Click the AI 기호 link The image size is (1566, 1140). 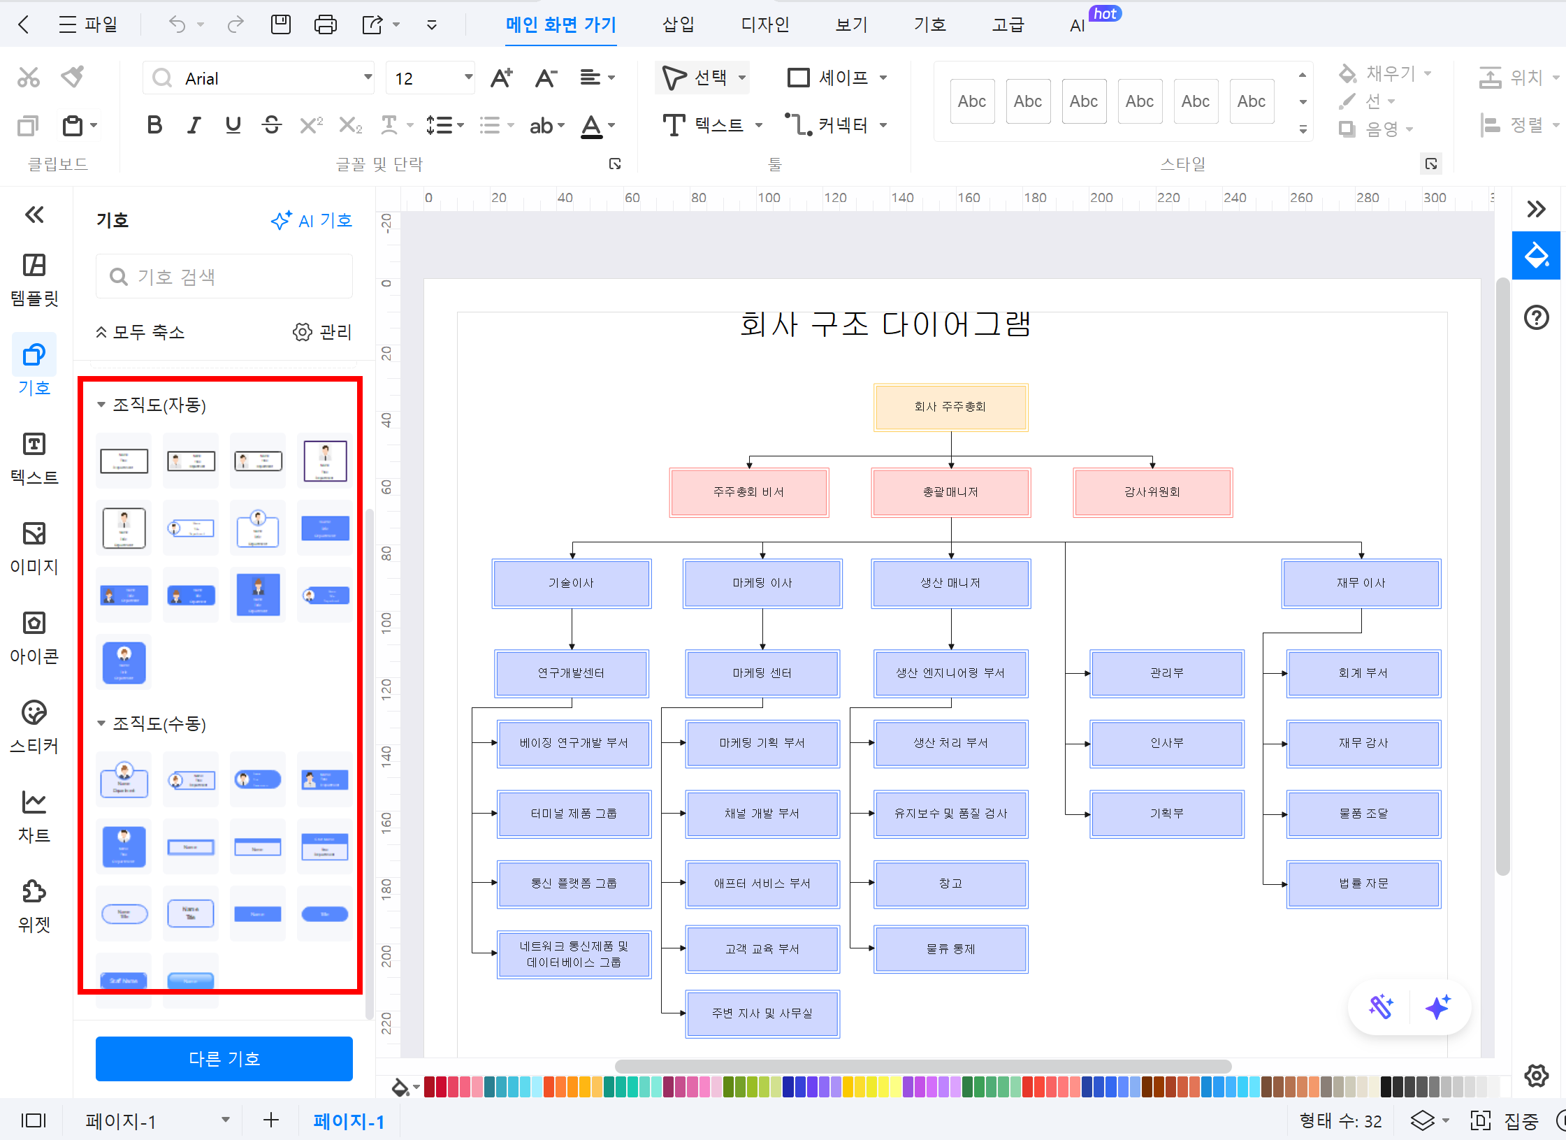point(311,221)
